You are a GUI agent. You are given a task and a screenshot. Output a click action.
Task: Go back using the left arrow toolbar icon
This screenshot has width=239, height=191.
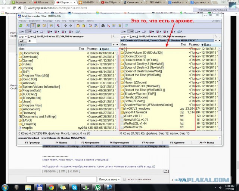click(x=65, y=26)
